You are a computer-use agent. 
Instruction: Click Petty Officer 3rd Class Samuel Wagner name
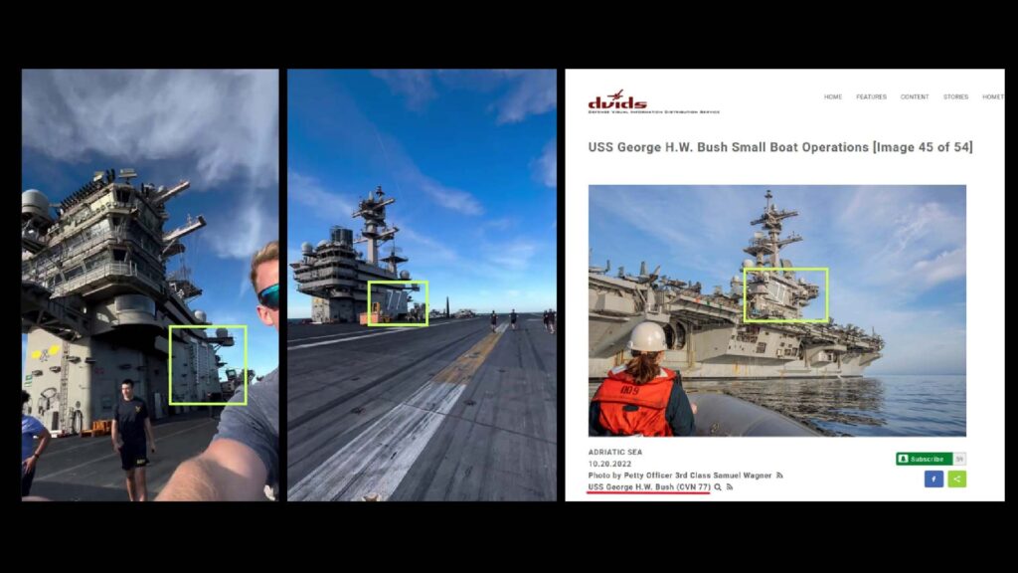point(698,476)
